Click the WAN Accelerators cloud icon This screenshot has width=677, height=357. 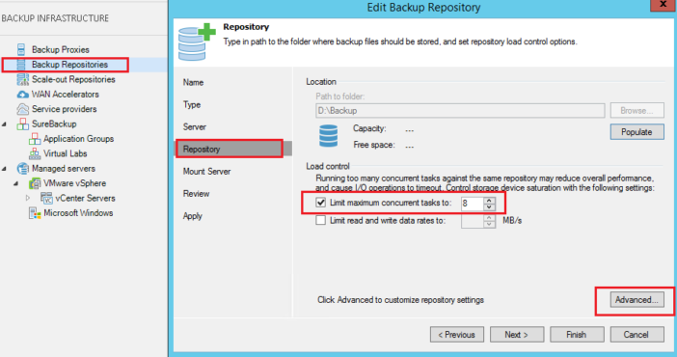point(22,95)
